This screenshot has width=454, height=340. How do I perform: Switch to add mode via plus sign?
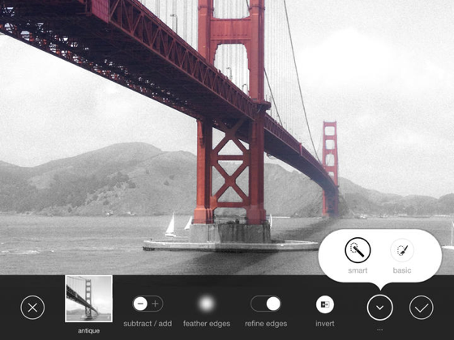(156, 304)
